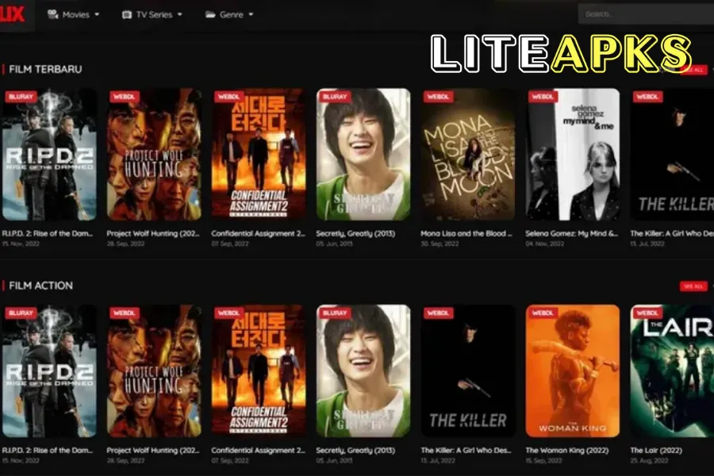The image size is (714, 476).
Task: Expand the Movies dropdown arrow
Action: (x=97, y=14)
